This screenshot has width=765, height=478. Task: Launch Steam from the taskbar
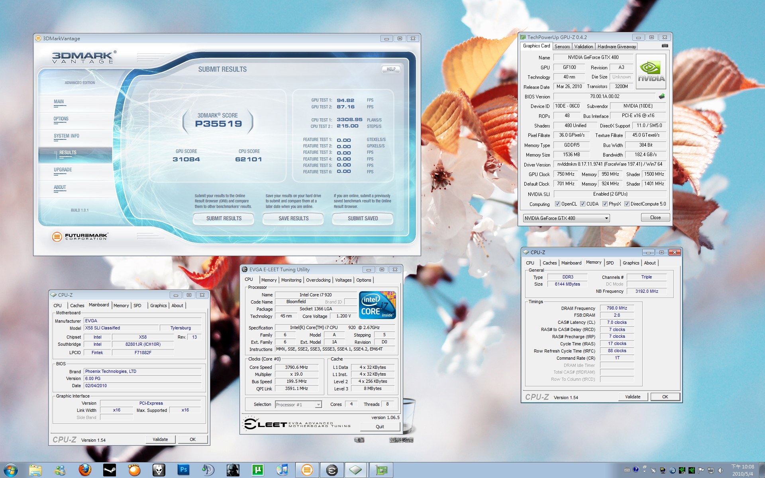tap(110, 470)
